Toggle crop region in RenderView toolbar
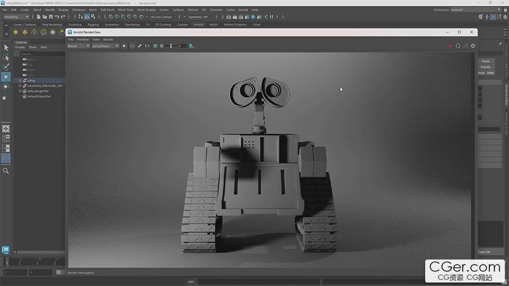This screenshot has width=509, height=286. coord(155,46)
